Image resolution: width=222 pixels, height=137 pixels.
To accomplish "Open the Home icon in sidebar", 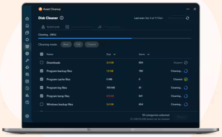I will coord(27,19).
